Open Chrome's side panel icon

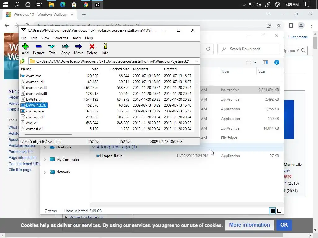coord(291,25)
